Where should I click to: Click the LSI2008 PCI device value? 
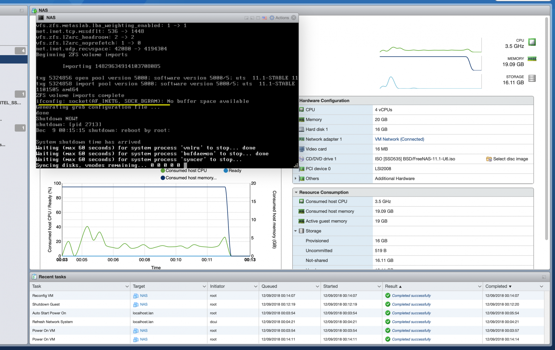(383, 169)
